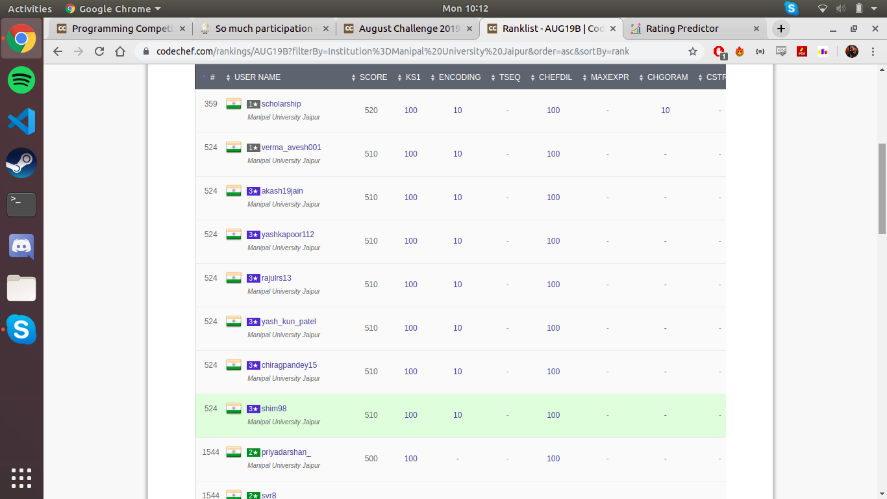The image size is (887, 499).
Task: Open the red ad-blocker extension
Action: click(719, 52)
